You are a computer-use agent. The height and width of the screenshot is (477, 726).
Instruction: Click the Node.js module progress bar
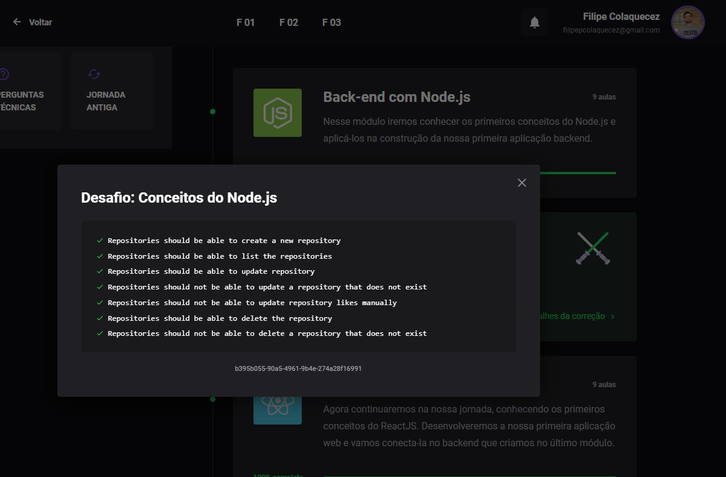pos(578,173)
